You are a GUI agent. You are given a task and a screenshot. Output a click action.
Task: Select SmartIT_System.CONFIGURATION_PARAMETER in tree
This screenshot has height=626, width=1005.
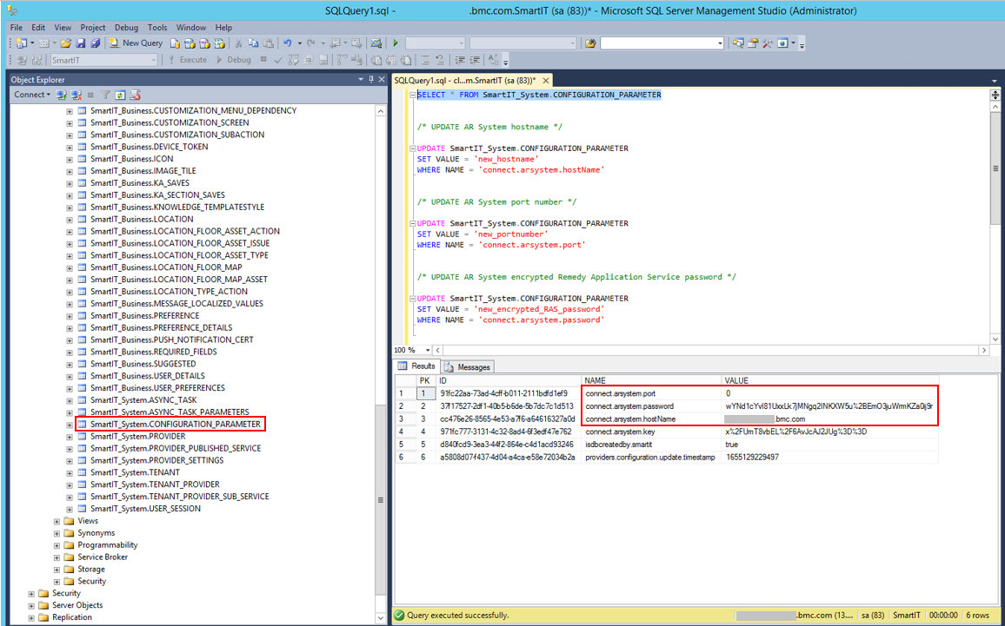(x=176, y=425)
